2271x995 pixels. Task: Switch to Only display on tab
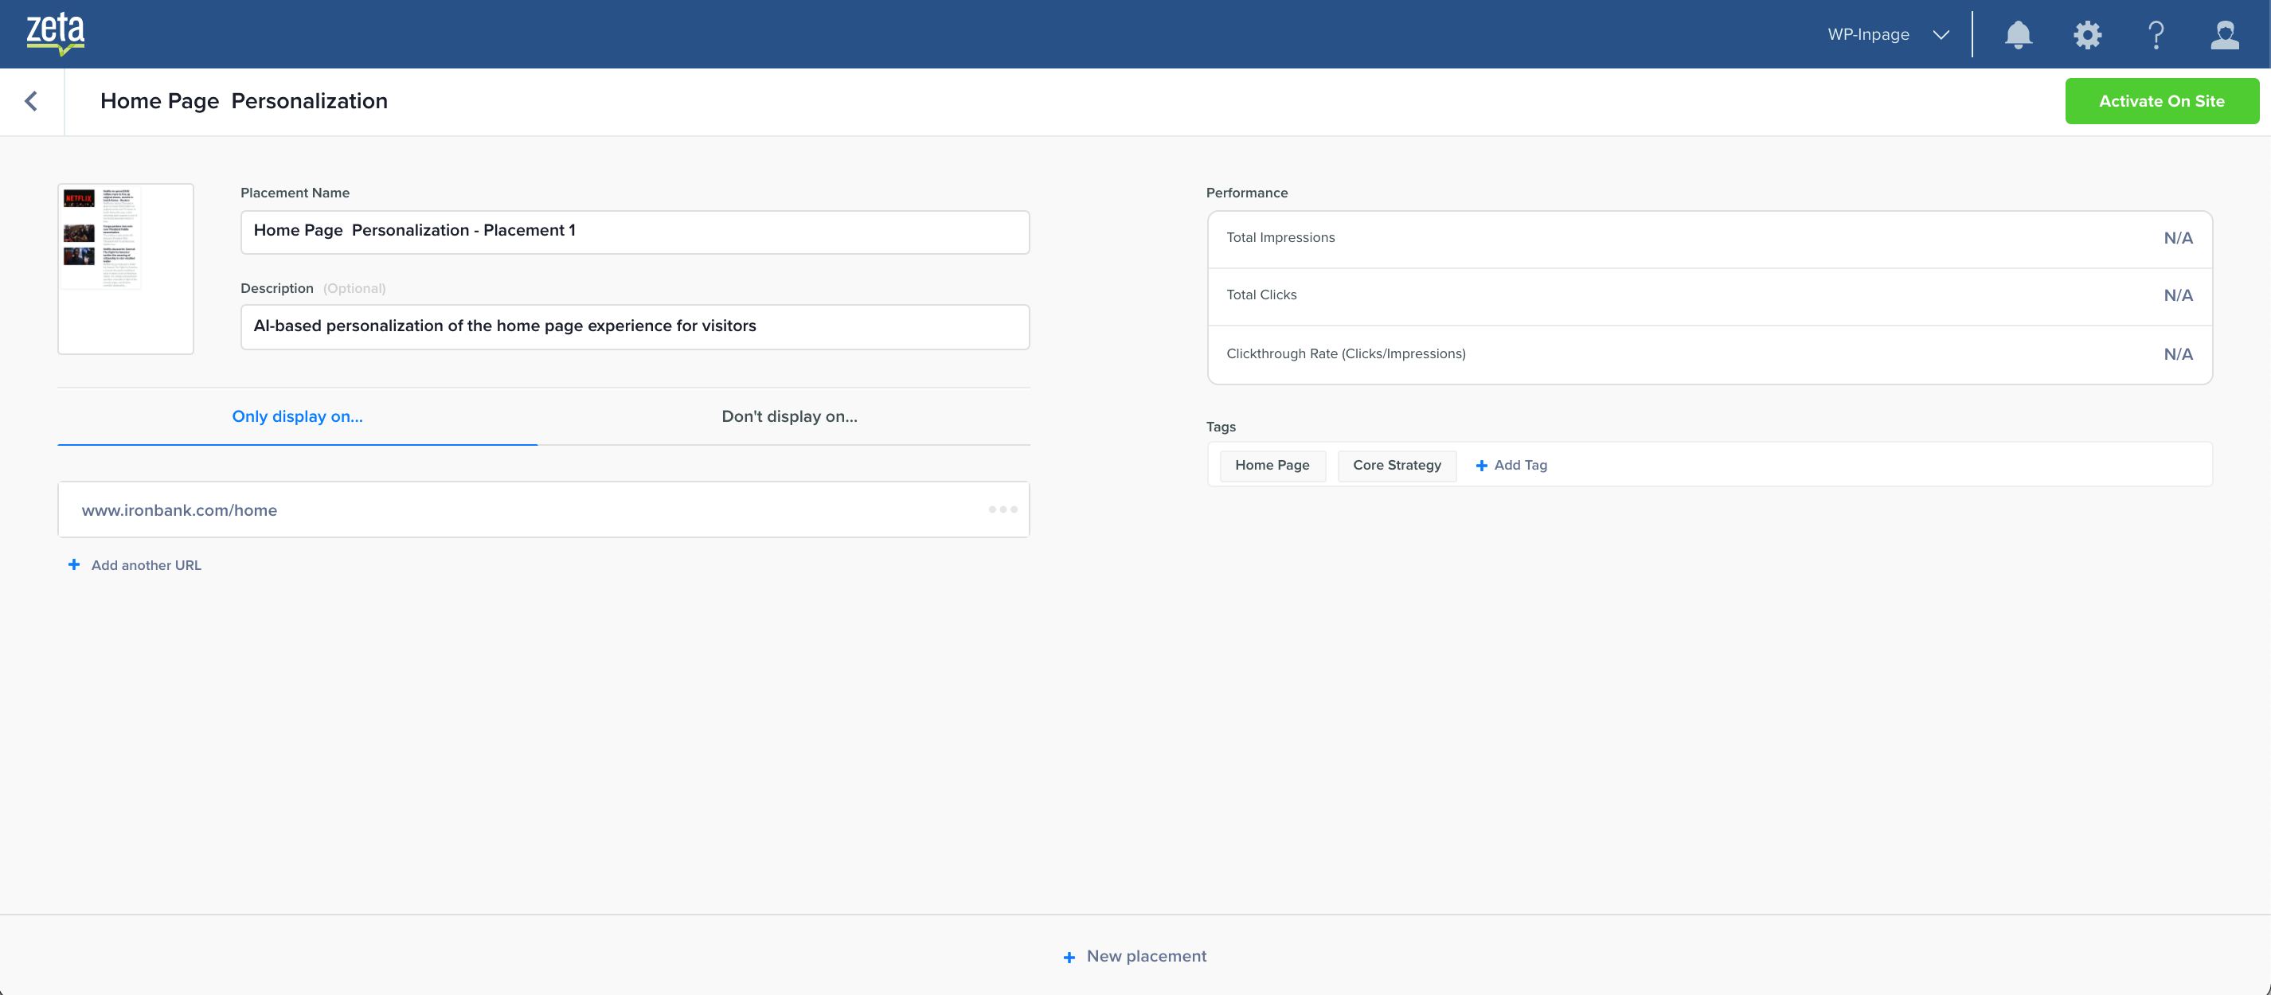297,416
